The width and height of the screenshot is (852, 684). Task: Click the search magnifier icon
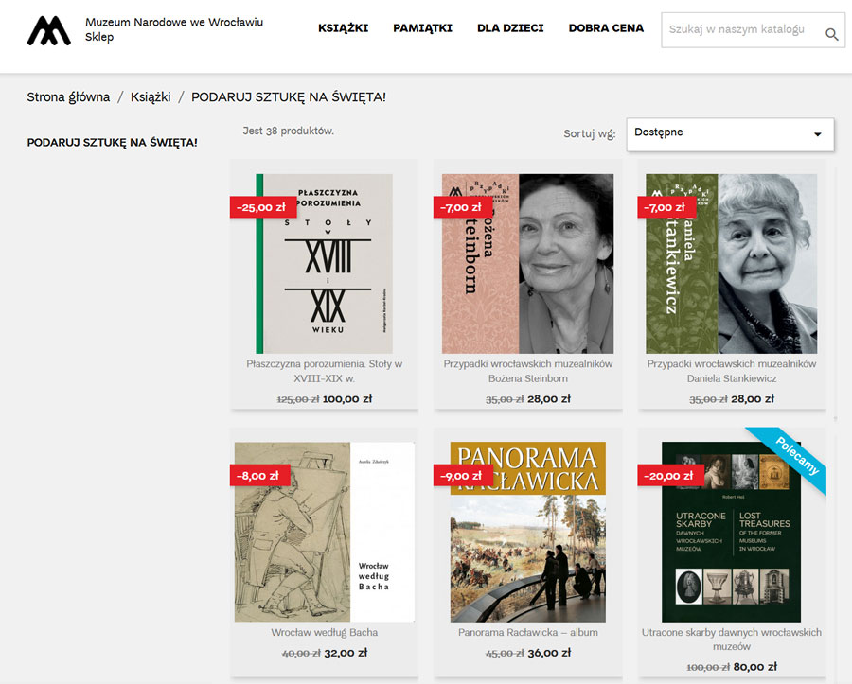(x=831, y=35)
